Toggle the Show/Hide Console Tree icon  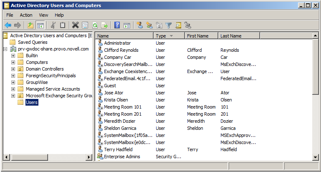tap(40, 25)
